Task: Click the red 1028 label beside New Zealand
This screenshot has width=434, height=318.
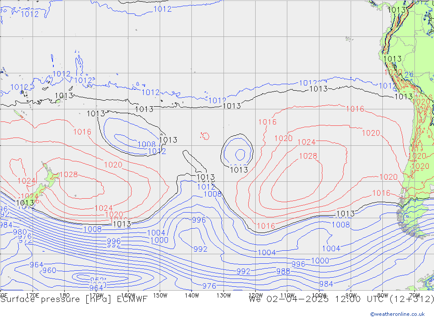Action: (69, 174)
